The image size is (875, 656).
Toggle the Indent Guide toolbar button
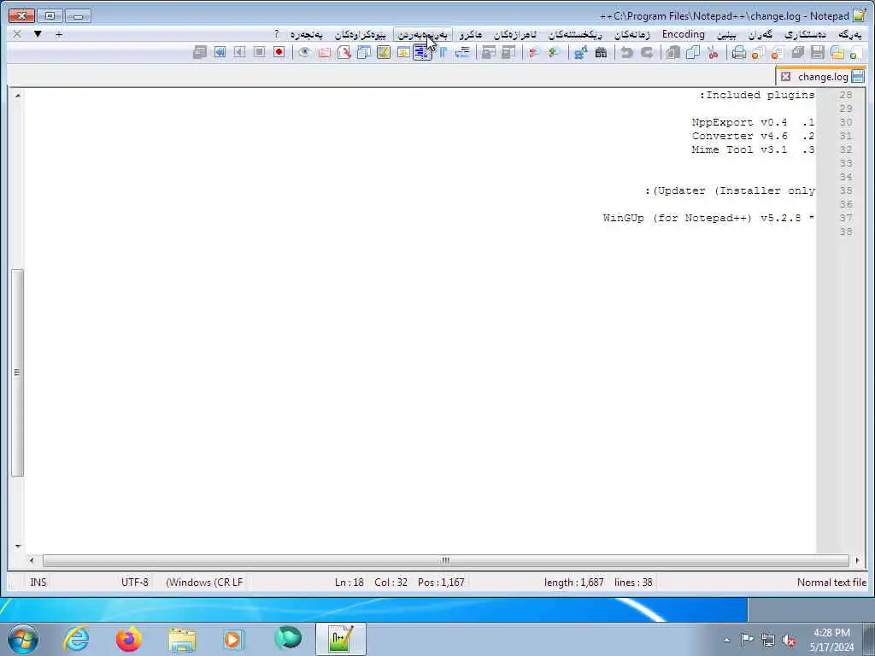[x=422, y=53]
